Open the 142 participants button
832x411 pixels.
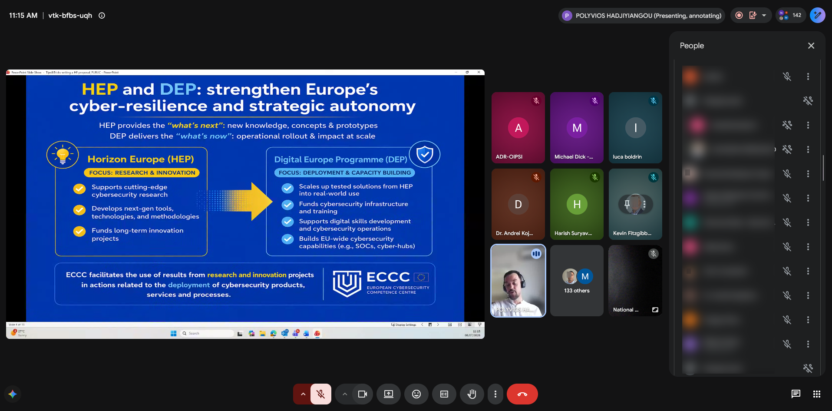click(x=790, y=15)
